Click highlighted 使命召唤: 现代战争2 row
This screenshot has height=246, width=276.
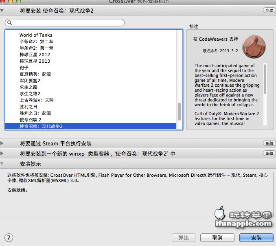(x=91, y=126)
